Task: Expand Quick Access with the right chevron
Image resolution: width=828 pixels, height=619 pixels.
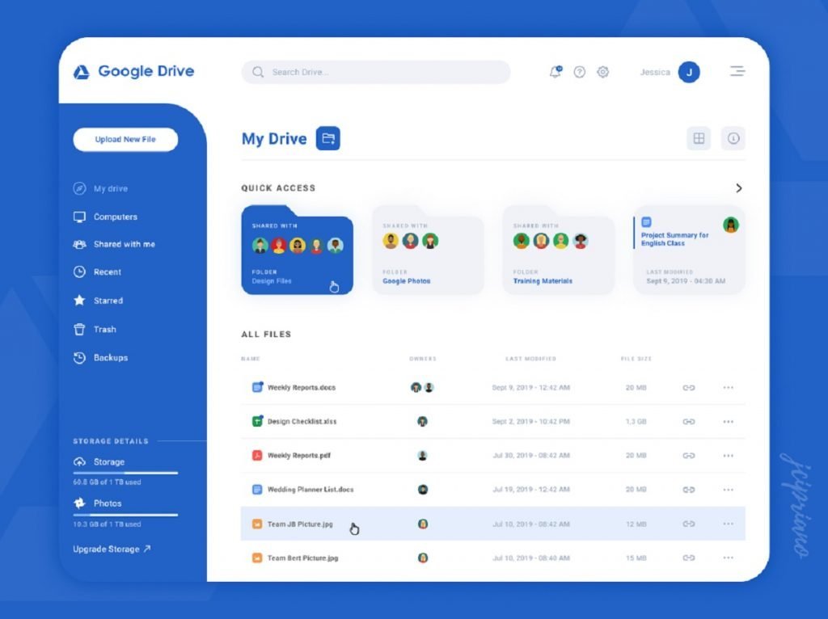Action: coord(739,188)
